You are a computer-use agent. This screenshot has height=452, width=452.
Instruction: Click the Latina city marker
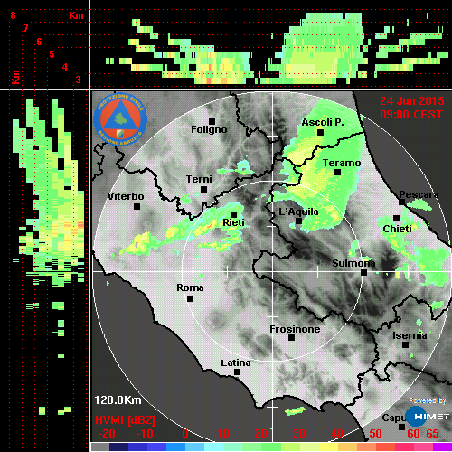click(238, 372)
